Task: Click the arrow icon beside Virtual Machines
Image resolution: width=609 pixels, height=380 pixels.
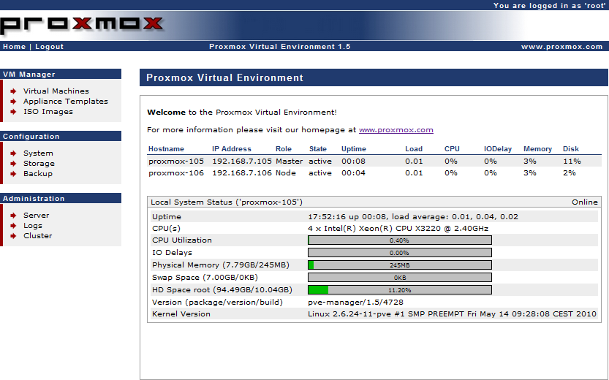Action: click(x=14, y=91)
